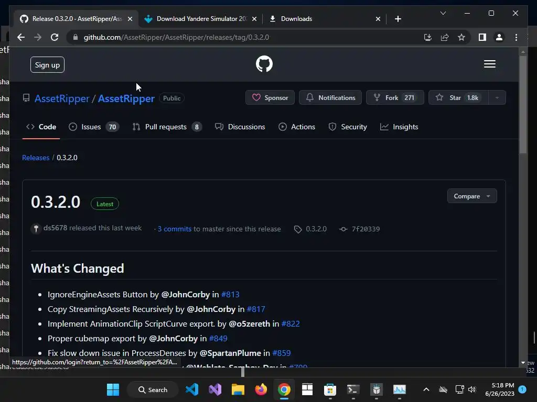Open Windows Start menu
Screen dimensions: 537x402
[113, 389]
